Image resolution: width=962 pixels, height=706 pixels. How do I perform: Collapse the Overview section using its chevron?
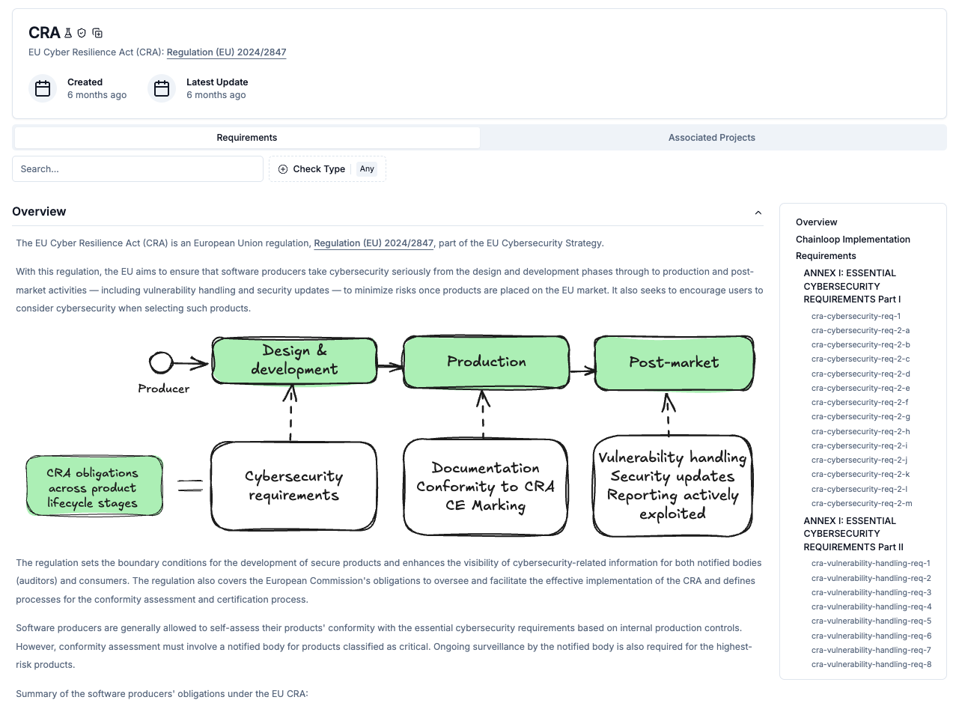tap(758, 212)
